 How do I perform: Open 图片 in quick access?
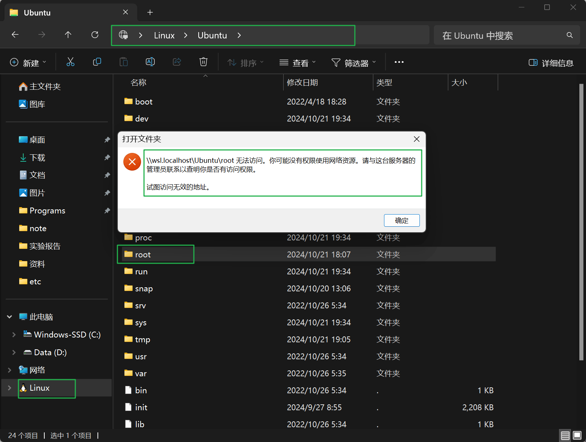coord(32,193)
